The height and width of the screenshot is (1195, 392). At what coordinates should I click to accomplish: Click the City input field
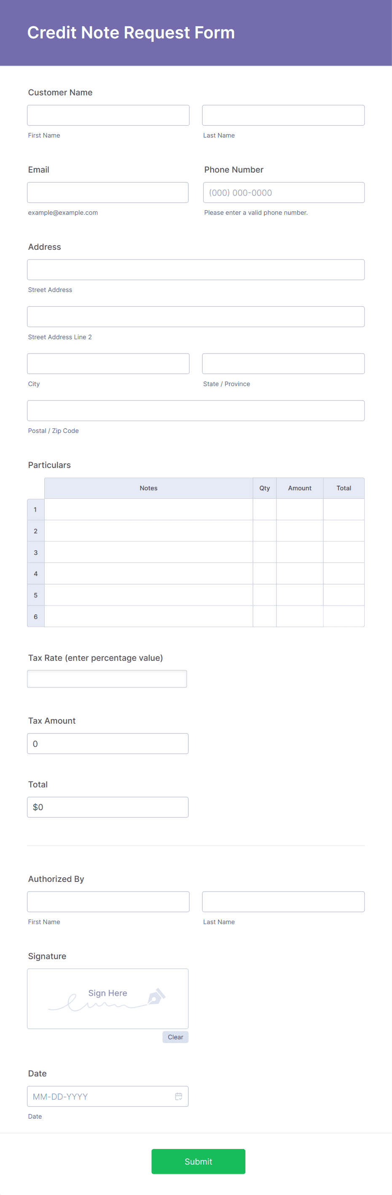(x=108, y=363)
